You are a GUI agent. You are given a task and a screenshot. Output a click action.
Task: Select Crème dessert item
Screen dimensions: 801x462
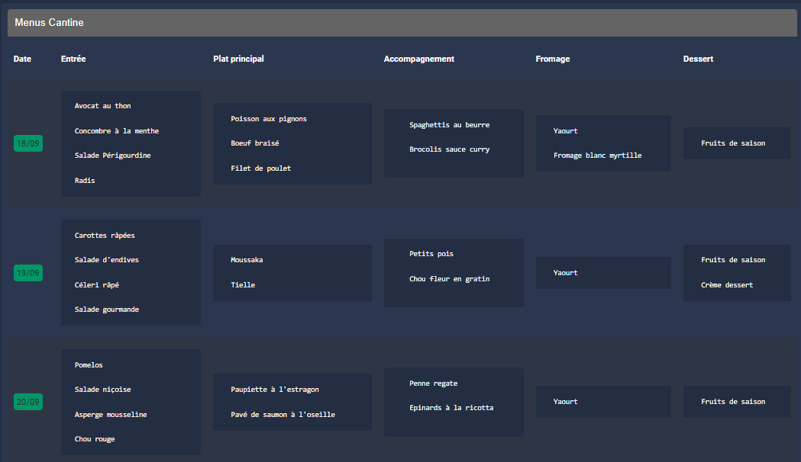click(727, 285)
